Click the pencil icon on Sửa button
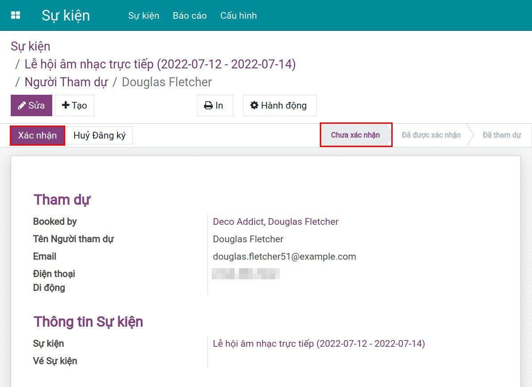This screenshot has height=387, width=532. tap(21, 105)
